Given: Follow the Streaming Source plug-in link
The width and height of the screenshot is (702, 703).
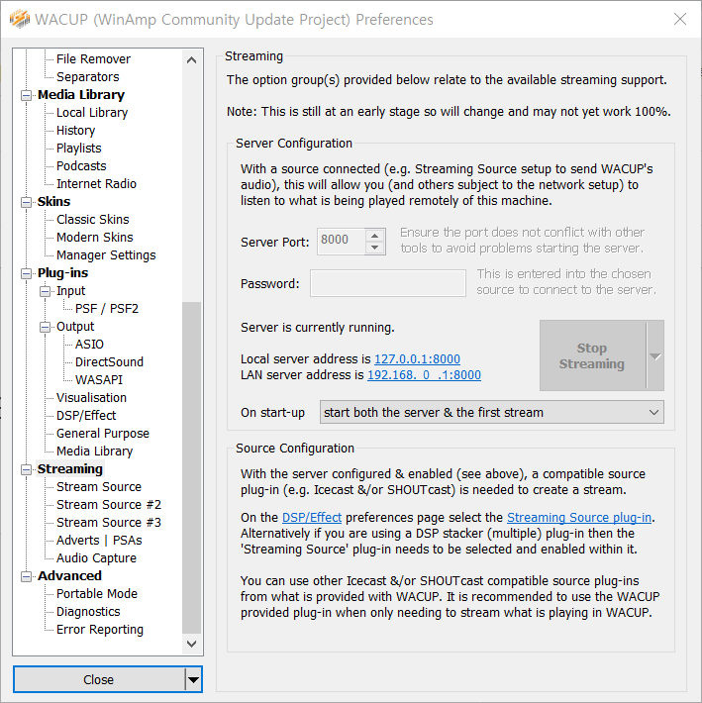Looking at the screenshot, I should tap(579, 518).
